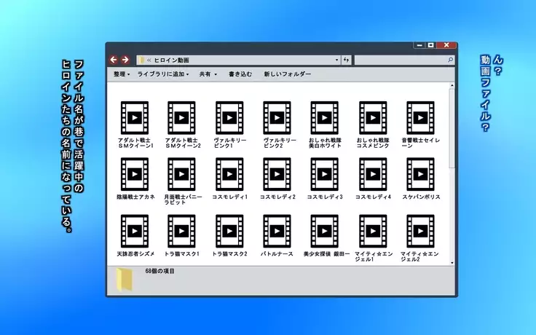Open the スケバンポリス video file
This screenshot has width=536, height=335.
[x=420, y=173]
